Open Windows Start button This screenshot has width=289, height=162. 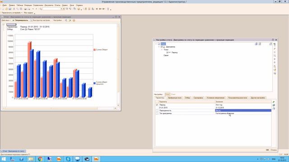[x=4, y=159]
